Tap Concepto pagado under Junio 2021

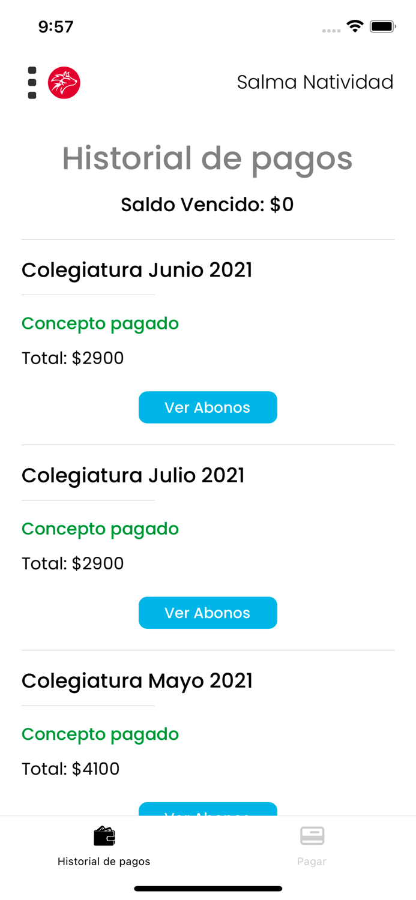(x=100, y=323)
